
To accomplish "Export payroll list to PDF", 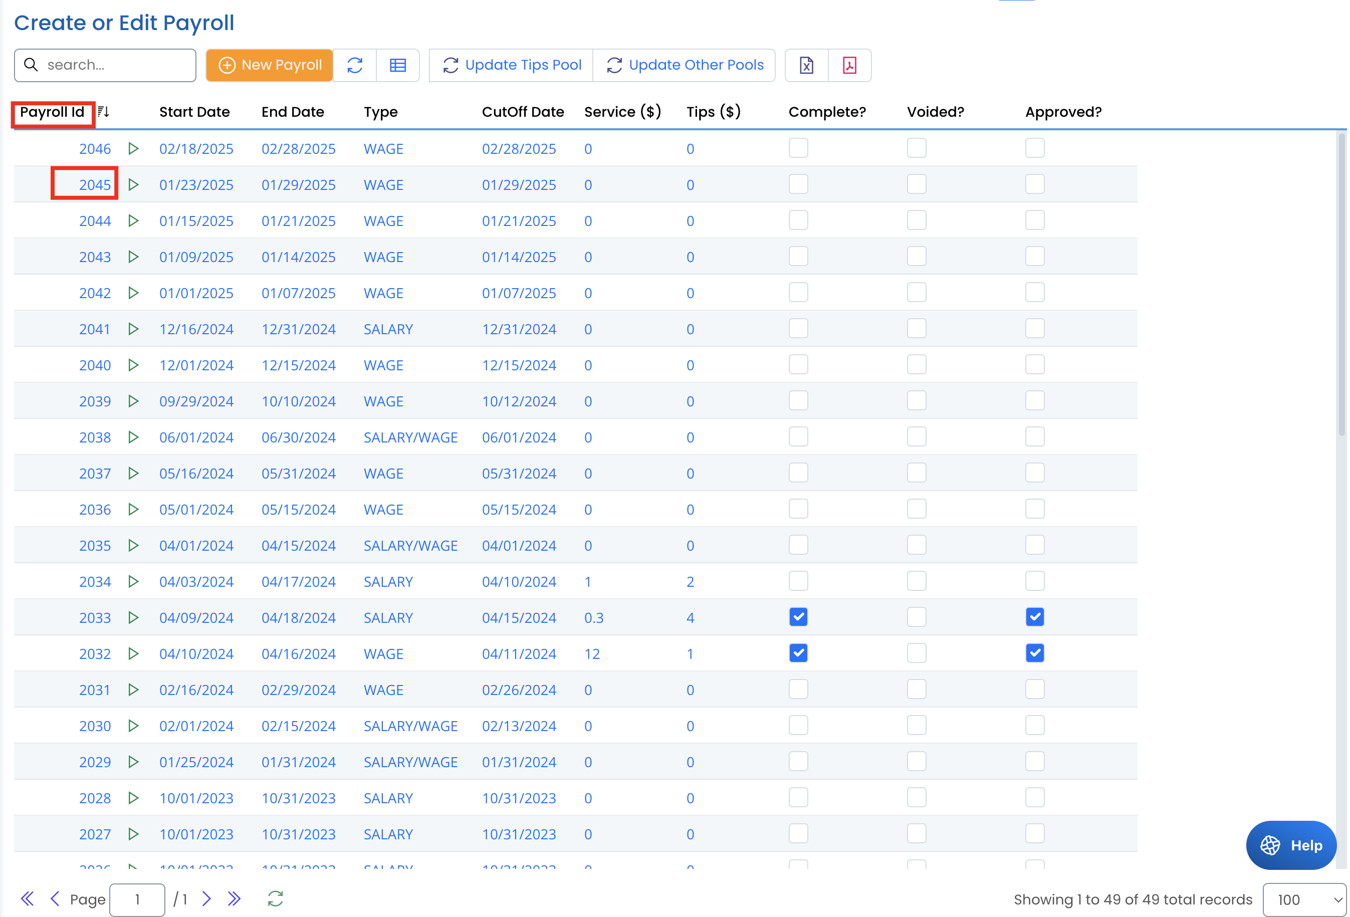I will click(849, 65).
